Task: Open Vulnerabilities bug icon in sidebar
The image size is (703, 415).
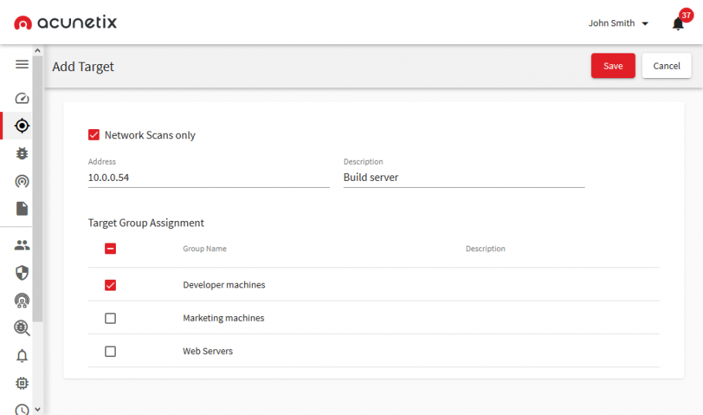Action: pos(22,154)
